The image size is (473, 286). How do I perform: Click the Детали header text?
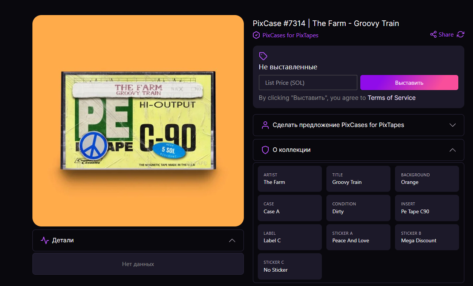tap(63, 240)
